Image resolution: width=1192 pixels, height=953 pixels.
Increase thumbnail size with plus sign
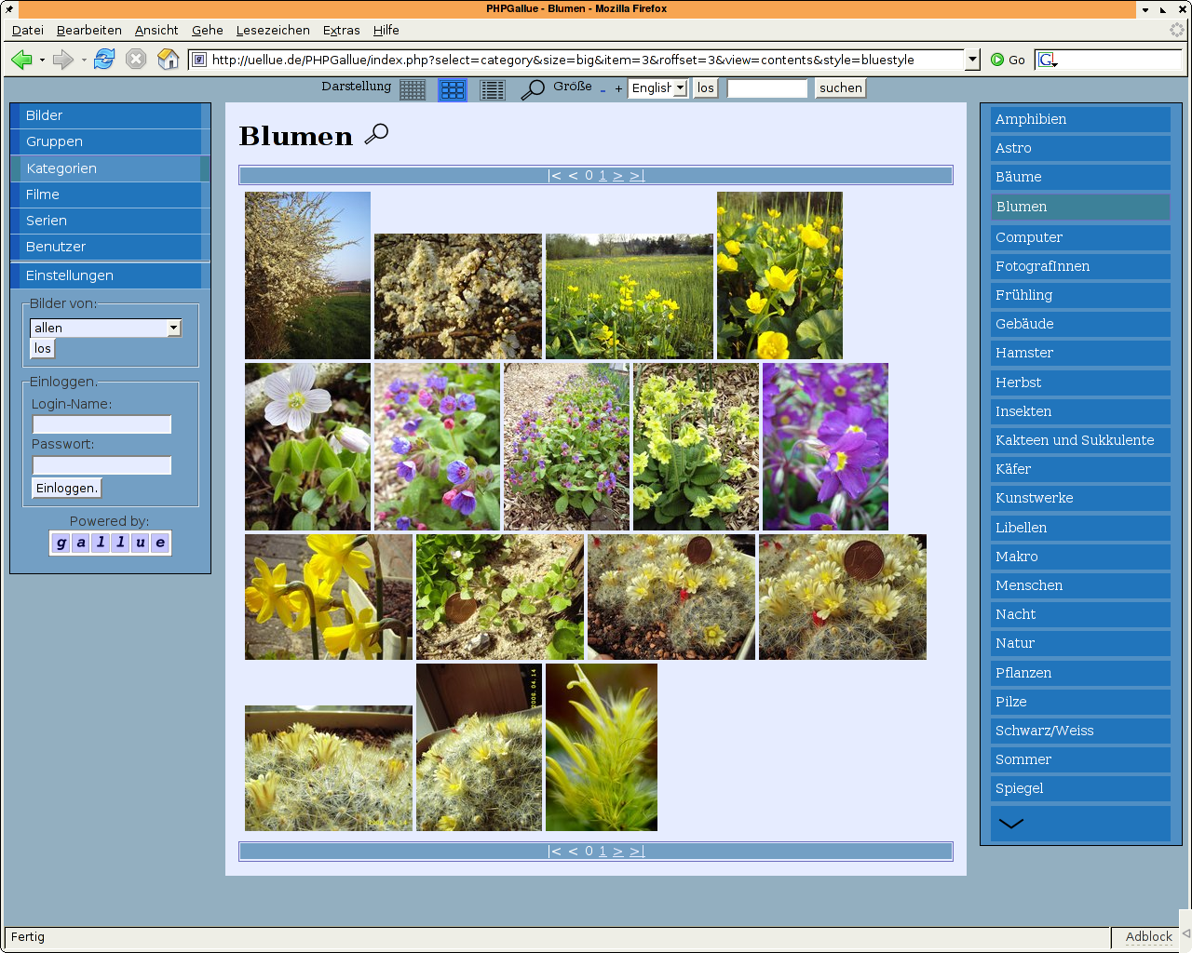coord(618,89)
